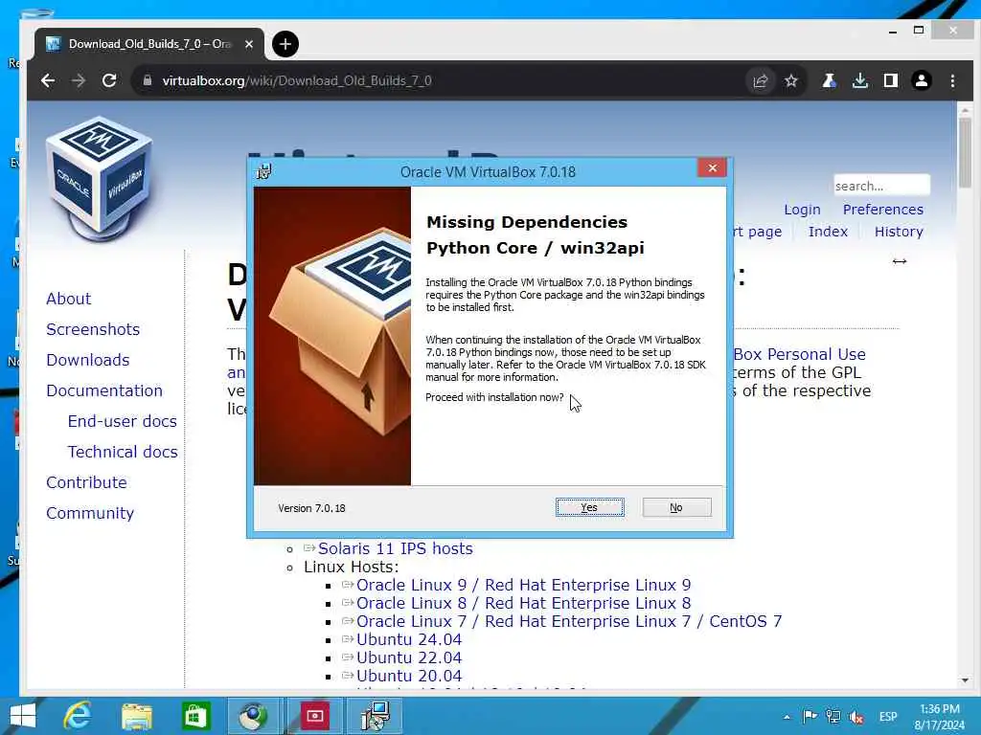Image resolution: width=981 pixels, height=735 pixels.
Task: Click the VirtualBox cube logo
Action: pyautogui.click(x=99, y=178)
